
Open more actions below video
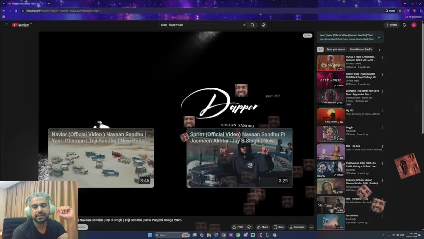(311, 227)
